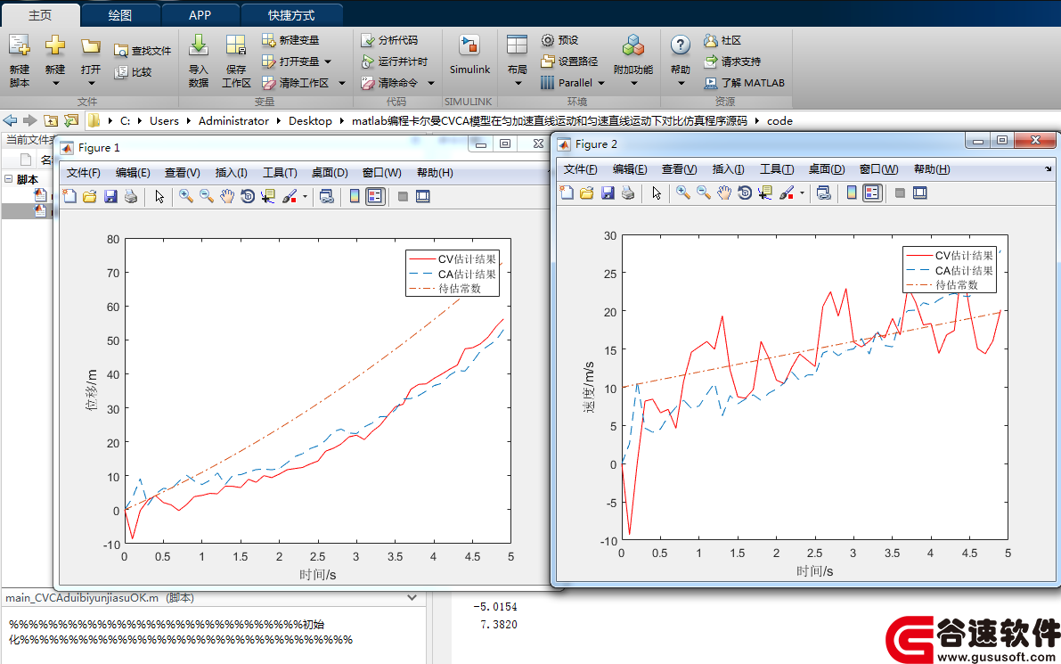Click 分析代码 (Analyze Code)
Screen dimensions: 1061x664
tap(389, 40)
